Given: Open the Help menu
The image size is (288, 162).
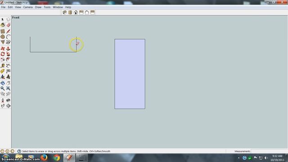Looking at the screenshot, I should tap(68, 7).
